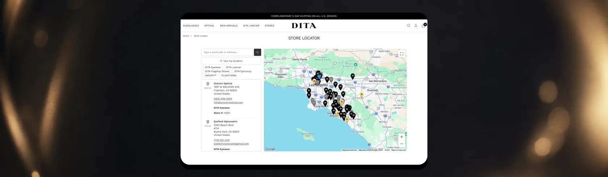This screenshot has width=608, height=177.
Task: Open the DITA Lancier menu
Action: point(251,26)
